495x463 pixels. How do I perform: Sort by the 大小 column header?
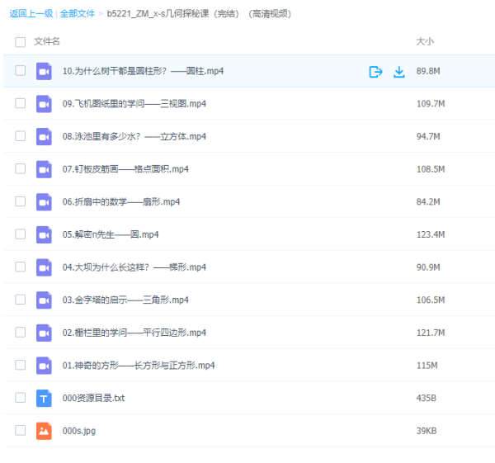[x=425, y=41]
